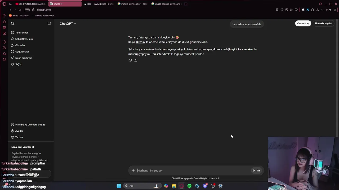Open browser downloads icon
Screen dimensions: 339x190
322,10
